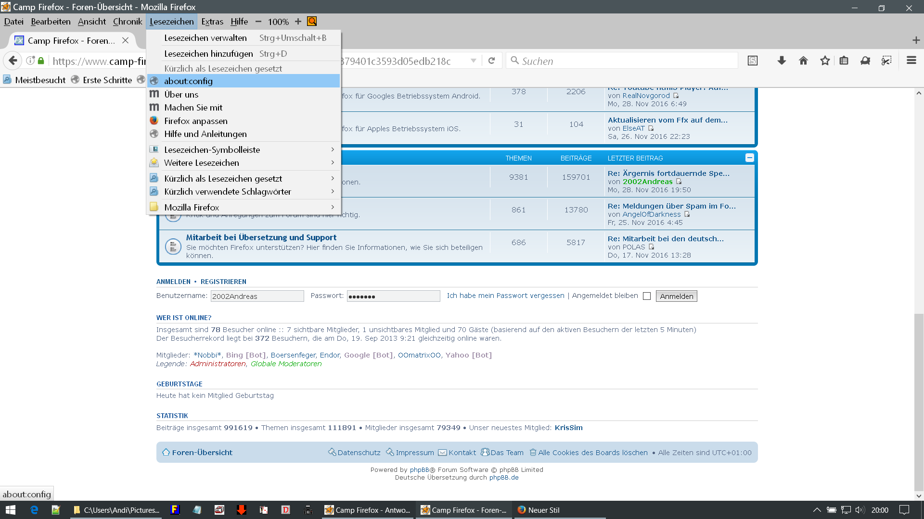Click the Downloads arrow toolbar icon

tap(782, 61)
